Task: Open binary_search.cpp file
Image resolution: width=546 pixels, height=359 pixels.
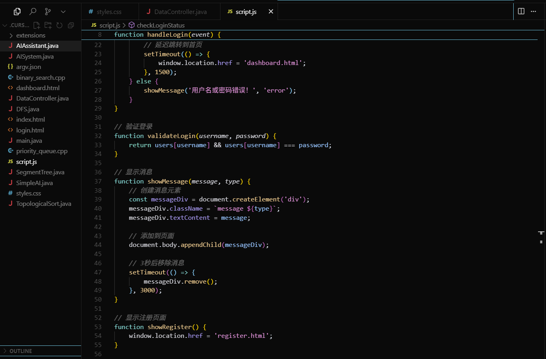Action: [x=40, y=77]
